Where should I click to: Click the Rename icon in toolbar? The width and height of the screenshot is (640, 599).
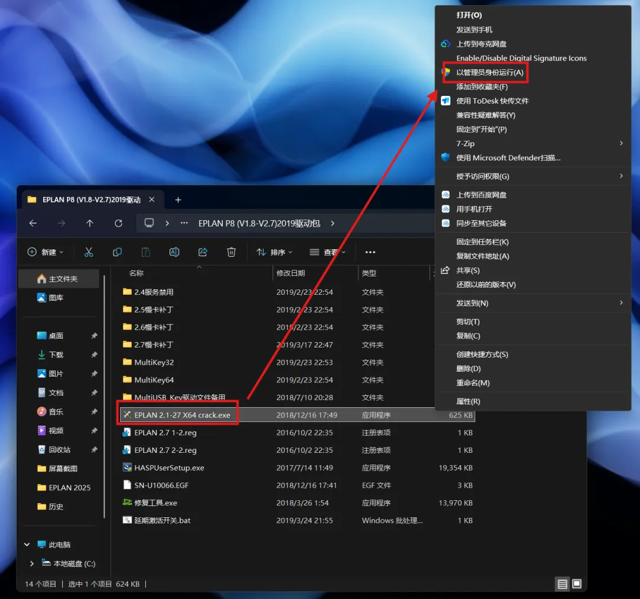click(174, 252)
